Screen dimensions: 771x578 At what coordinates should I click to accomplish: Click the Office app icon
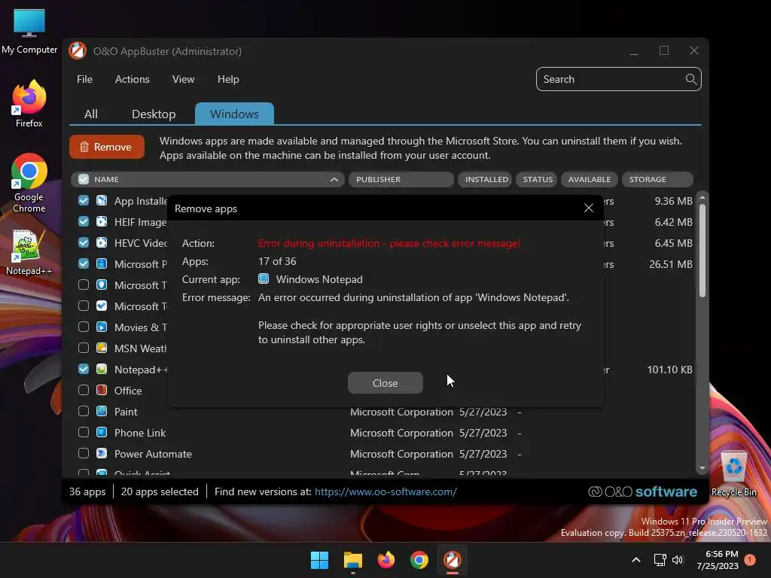[102, 391]
